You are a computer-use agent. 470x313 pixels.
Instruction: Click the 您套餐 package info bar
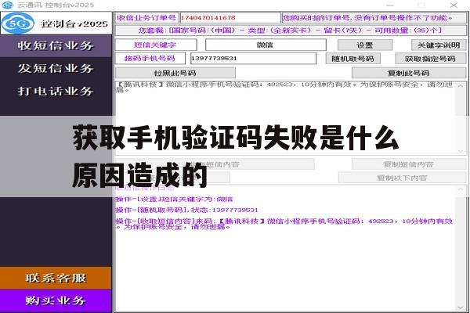click(291, 31)
